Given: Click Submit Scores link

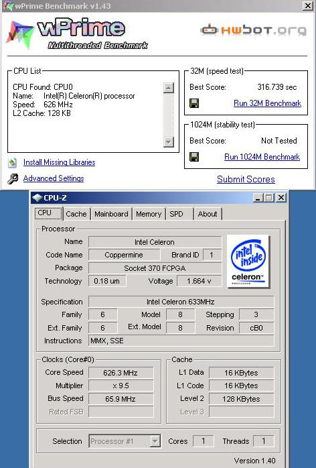Looking at the screenshot, I should (x=246, y=180).
